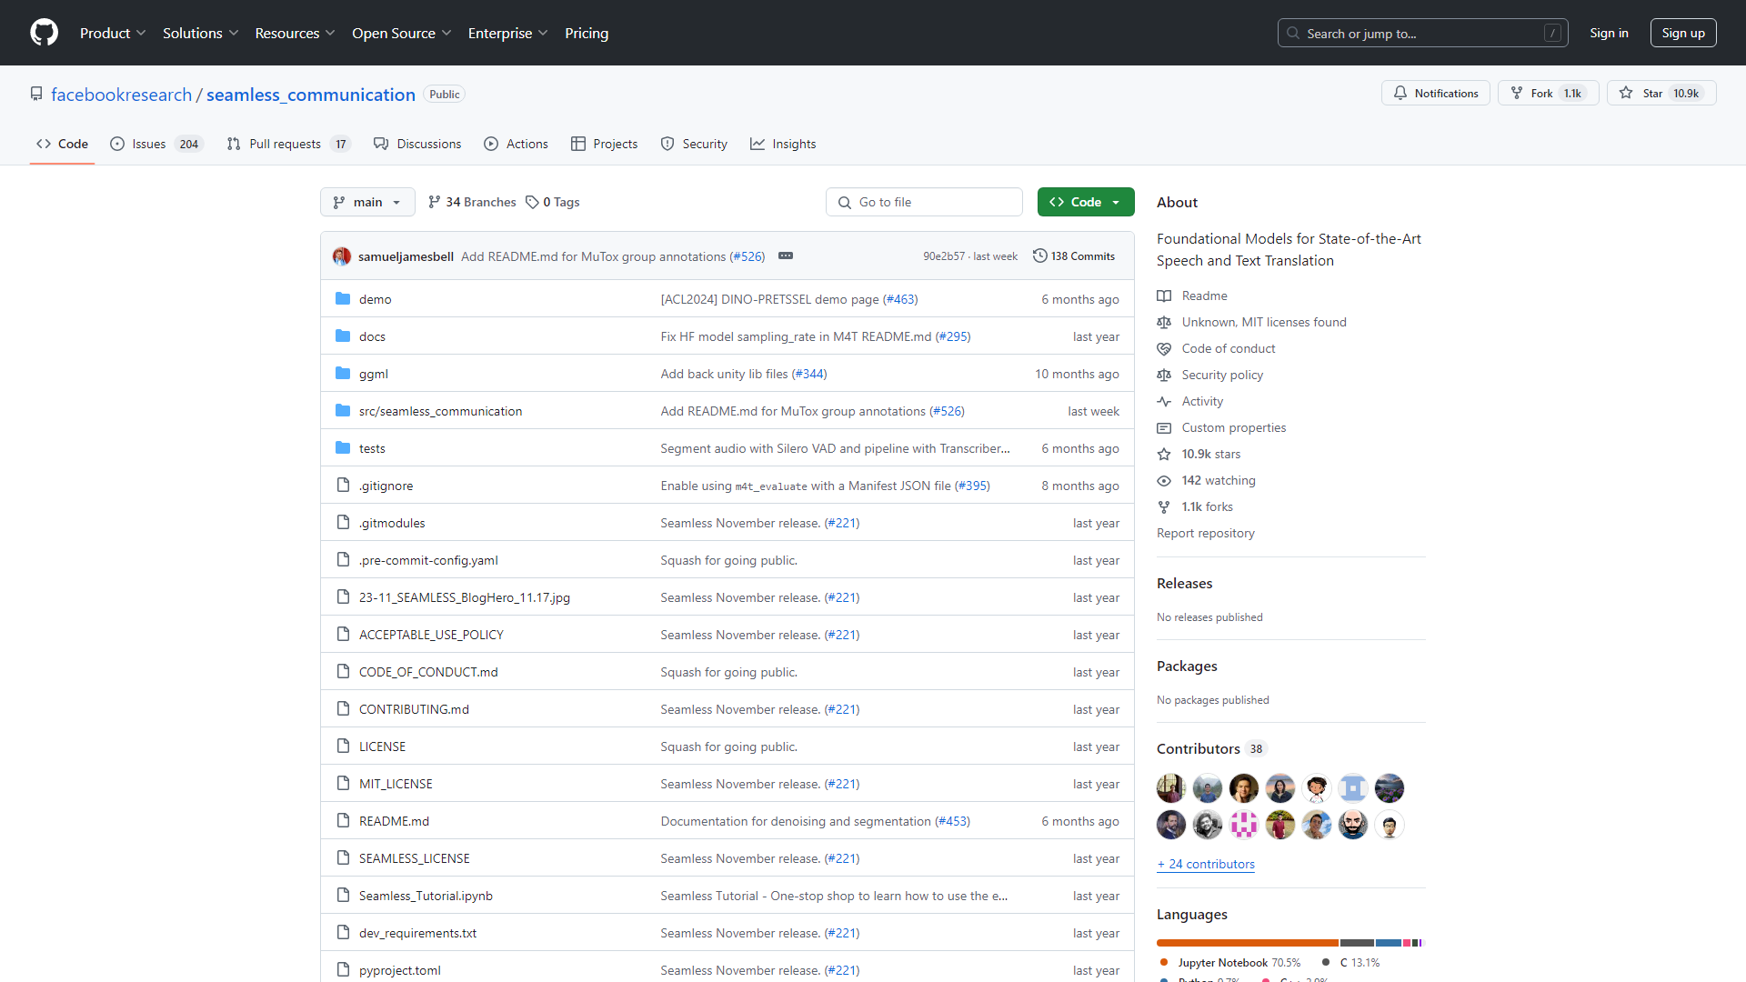The width and height of the screenshot is (1746, 982).
Task: Click the Insights graph icon tab
Action: 756,144
